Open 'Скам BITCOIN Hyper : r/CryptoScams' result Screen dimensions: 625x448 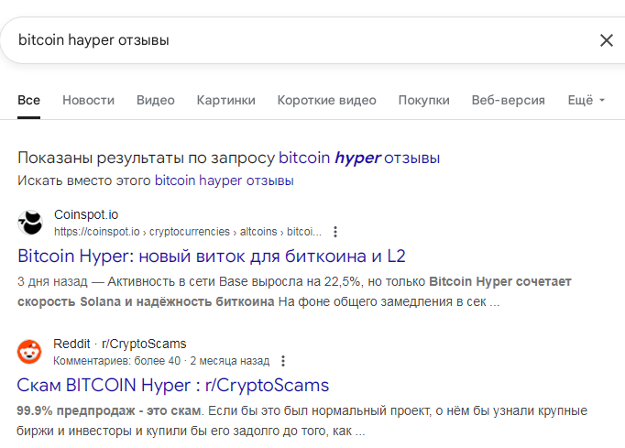point(173,385)
